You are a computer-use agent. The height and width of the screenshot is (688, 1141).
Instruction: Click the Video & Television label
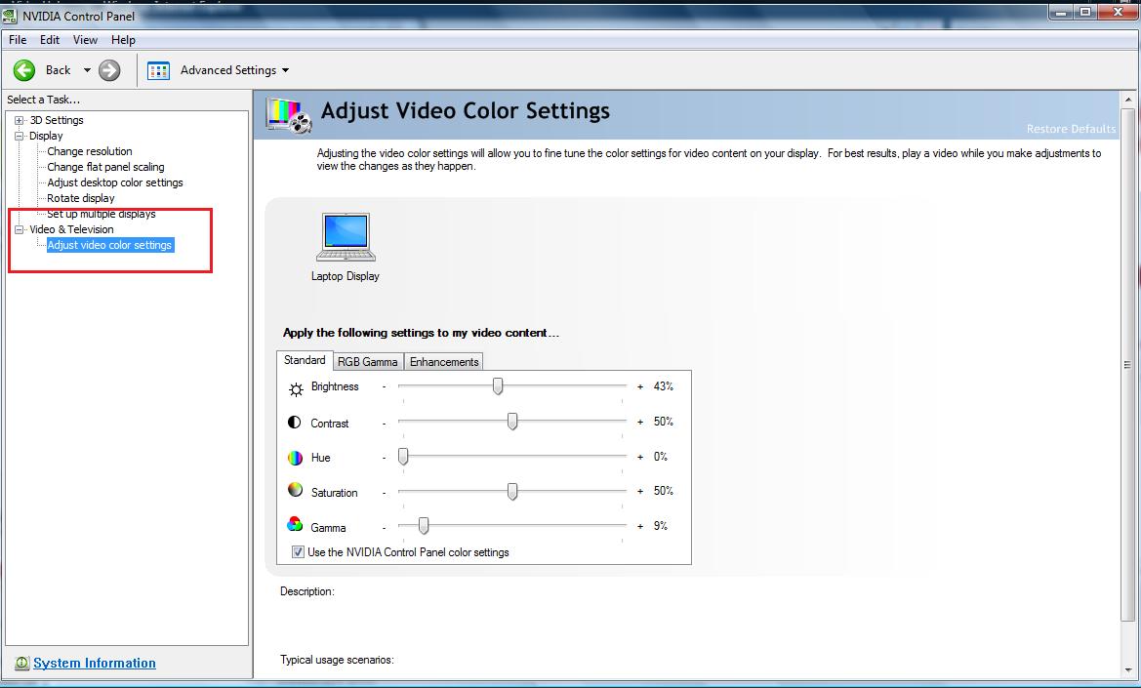(71, 229)
